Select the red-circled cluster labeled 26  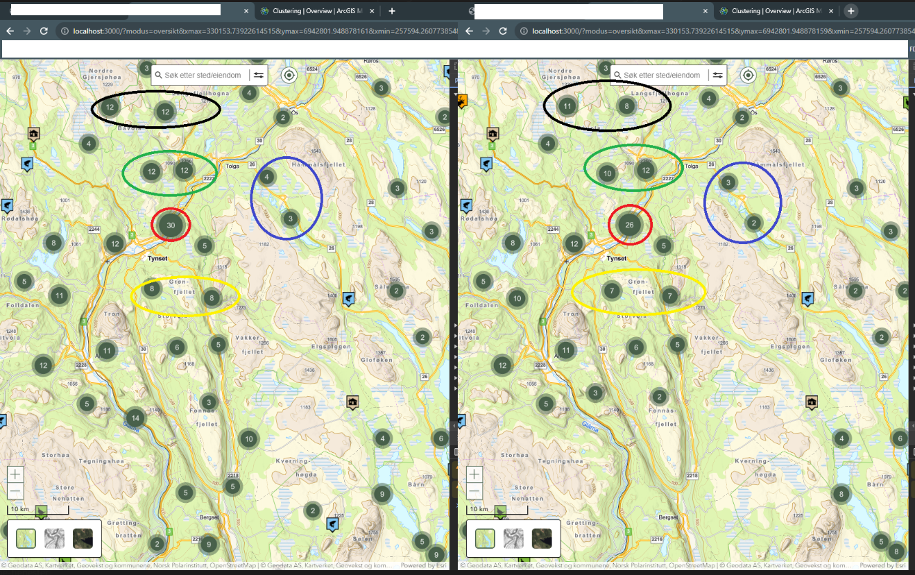tap(630, 225)
